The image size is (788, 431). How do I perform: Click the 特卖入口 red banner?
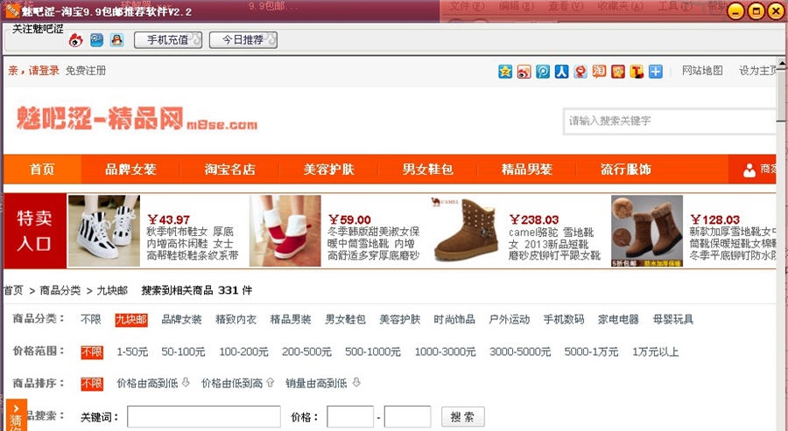(35, 231)
